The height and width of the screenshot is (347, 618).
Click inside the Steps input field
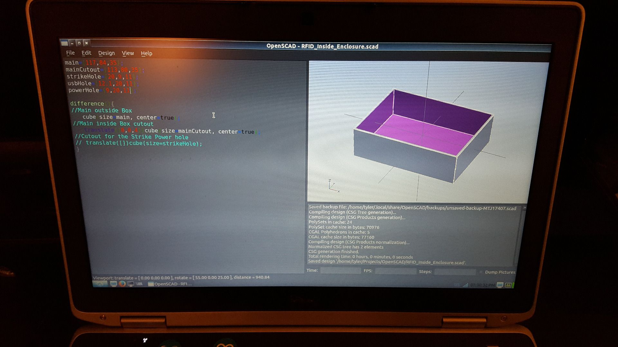pos(454,272)
